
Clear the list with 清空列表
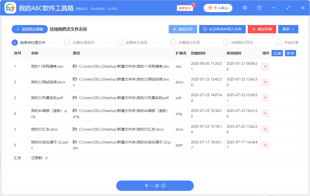coord(262,29)
